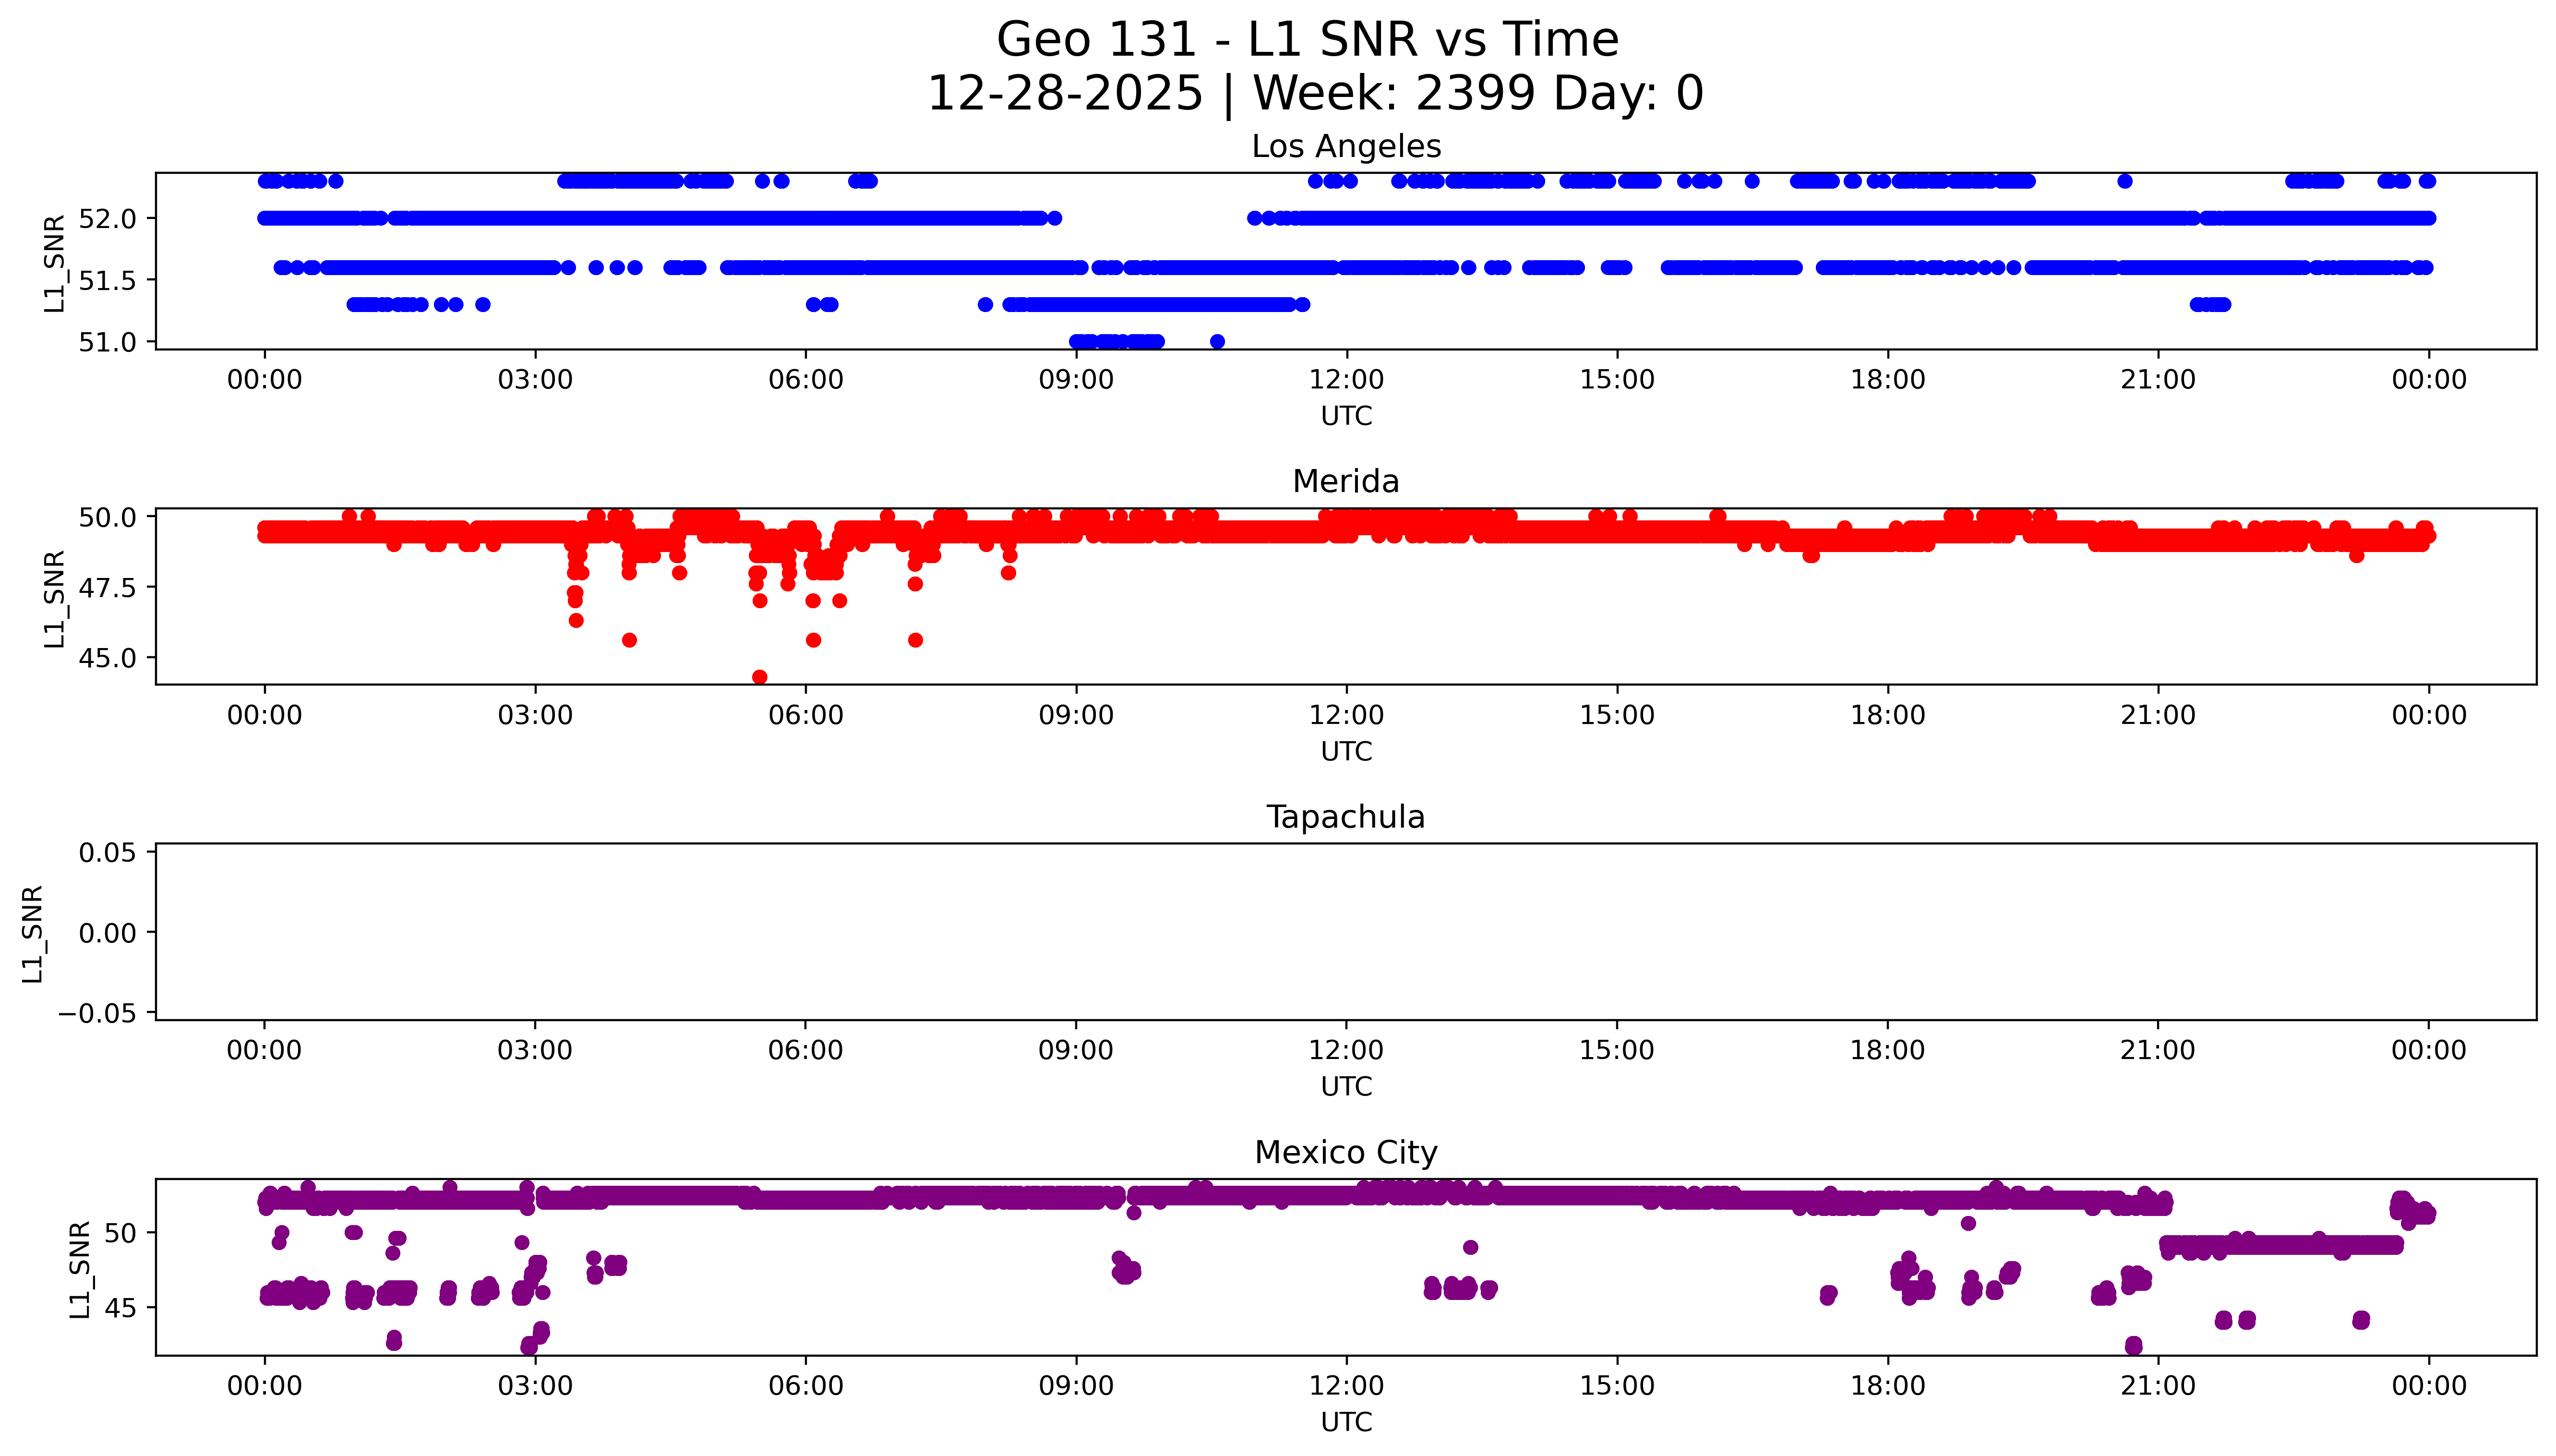Click the Los Angeles subplot title

click(x=1345, y=146)
